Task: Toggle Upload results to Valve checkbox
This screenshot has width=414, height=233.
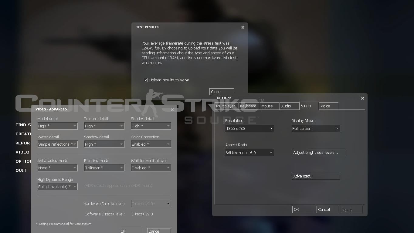Action: pos(146,80)
